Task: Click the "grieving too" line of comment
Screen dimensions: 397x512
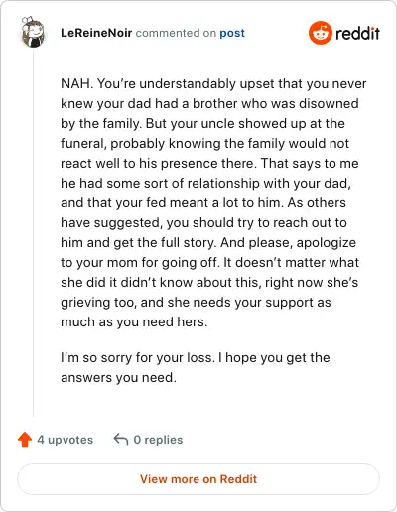Action: (x=196, y=303)
